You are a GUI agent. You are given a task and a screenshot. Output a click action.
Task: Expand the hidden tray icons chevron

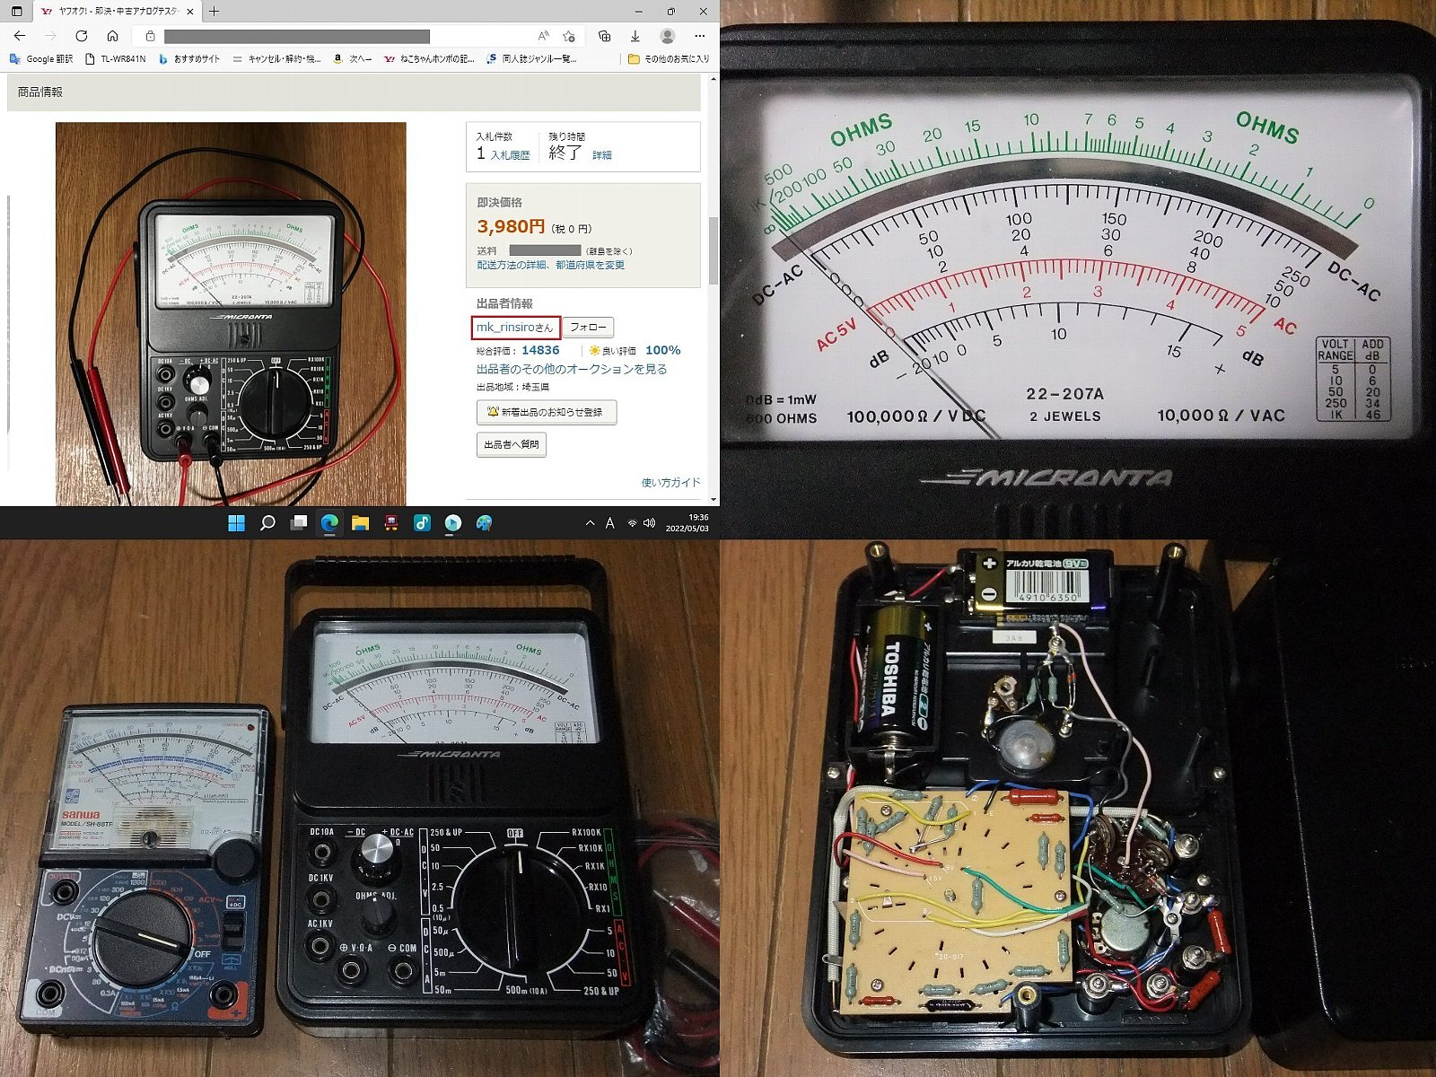tap(590, 523)
